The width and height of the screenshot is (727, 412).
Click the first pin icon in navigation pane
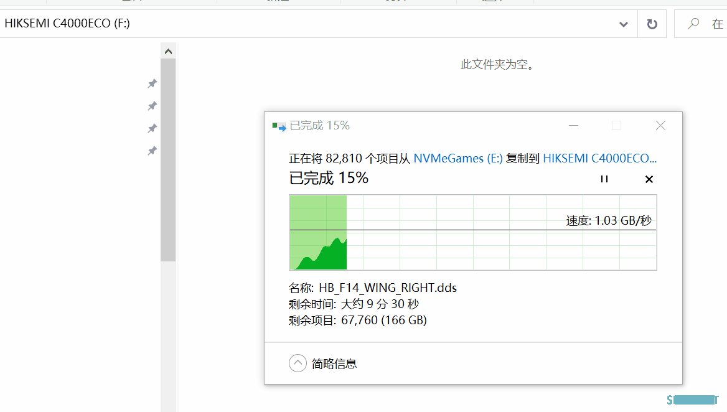[x=152, y=83]
